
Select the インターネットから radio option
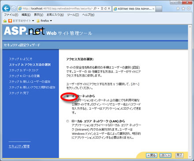[67, 96]
